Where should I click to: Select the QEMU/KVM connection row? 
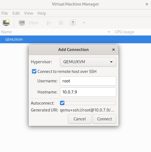pyautogui.click(x=75, y=39)
